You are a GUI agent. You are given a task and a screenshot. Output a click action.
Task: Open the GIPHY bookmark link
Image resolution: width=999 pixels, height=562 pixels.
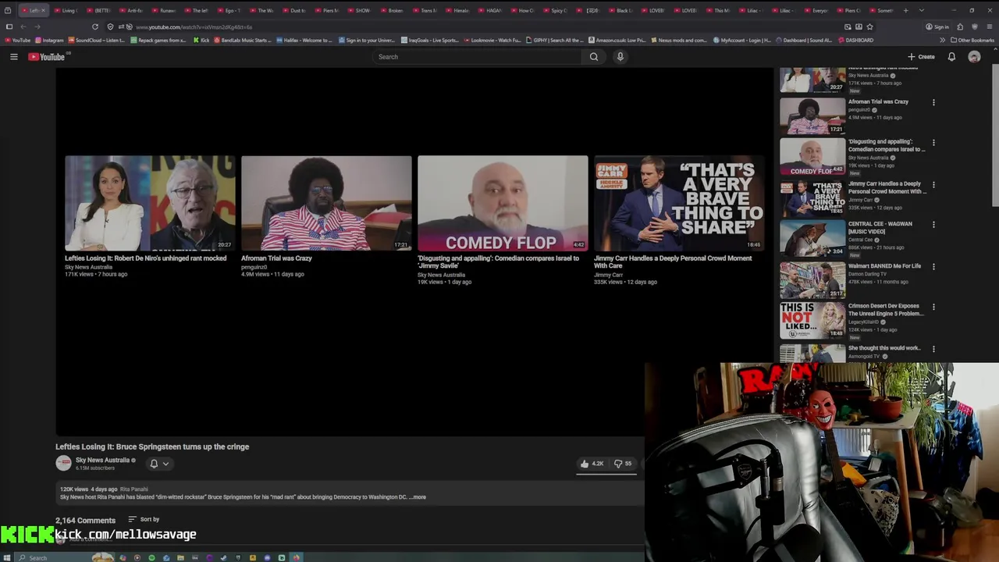(x=556, y=40)
